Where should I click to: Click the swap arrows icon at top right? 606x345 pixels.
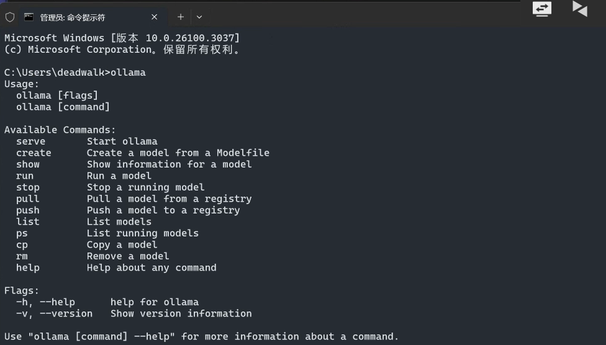pos(541,8)
